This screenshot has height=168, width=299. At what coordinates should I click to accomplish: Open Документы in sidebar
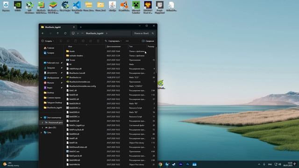click(50, 73)
